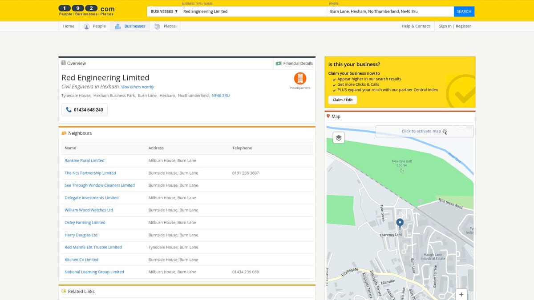Click the Tynedale Golf Course map label
This screenshot has width=534, height=300.
point(402,163)
